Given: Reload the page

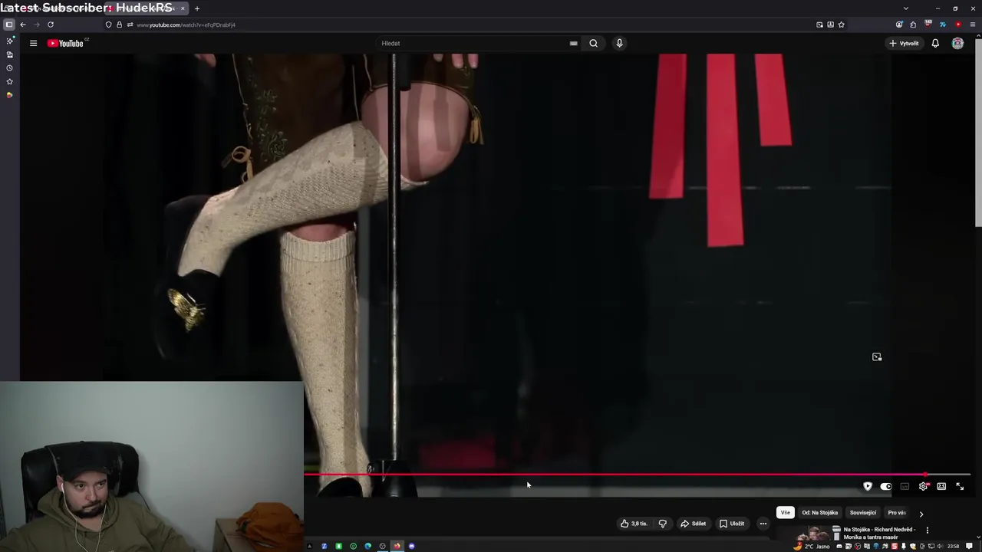Looking at the screenshot, I should (51, 25).
